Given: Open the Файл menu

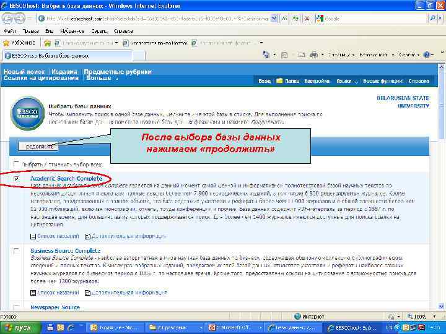Looking at the screenshot, I should click(10, 31).
